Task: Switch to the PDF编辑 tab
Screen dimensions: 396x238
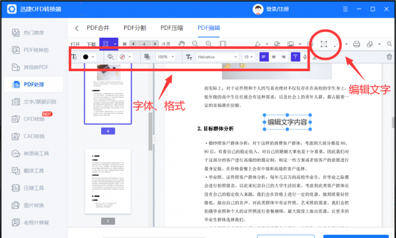Action: coord(208,28)
